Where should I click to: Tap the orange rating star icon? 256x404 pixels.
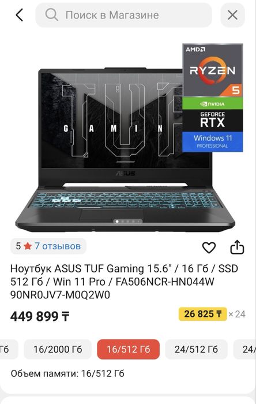27,246
